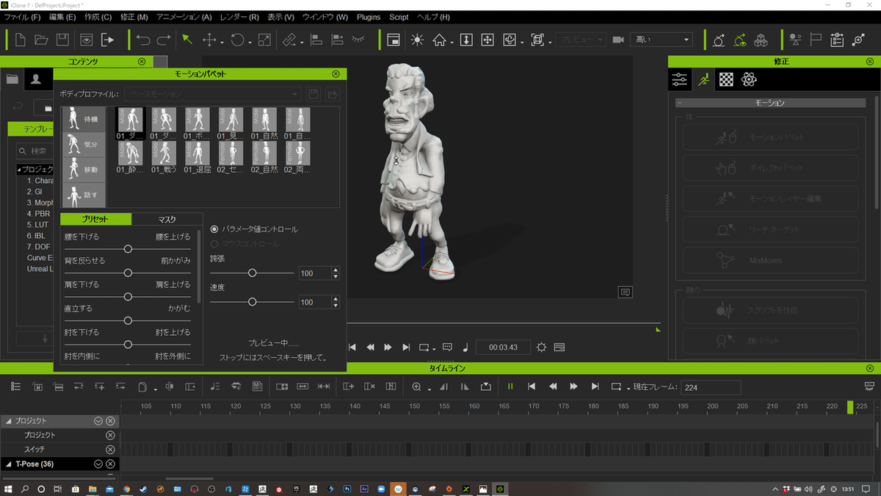This screenshot has width=881, height=496.
Task: Collapse the プロジェクト timeline track
Action: [x=9, y=421]
